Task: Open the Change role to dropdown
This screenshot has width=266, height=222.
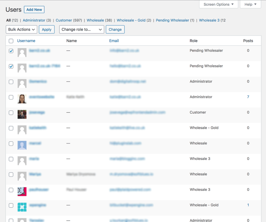Action: pos(81,29)
